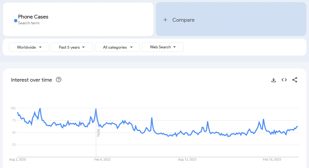Download the interest over time data

274,80
